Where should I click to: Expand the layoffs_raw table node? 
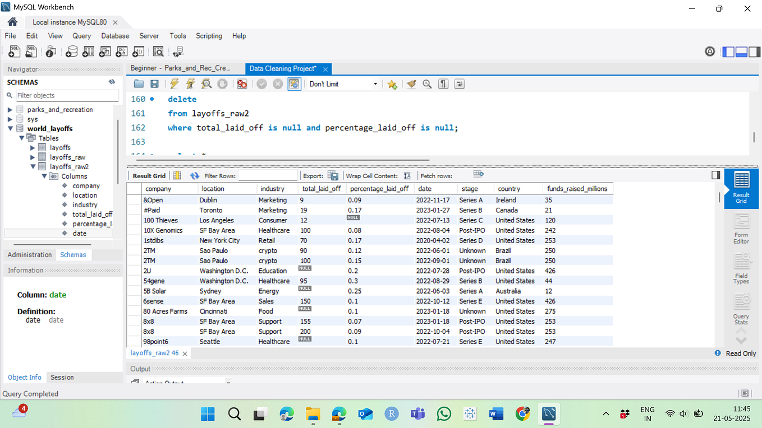tap(33, 157)
